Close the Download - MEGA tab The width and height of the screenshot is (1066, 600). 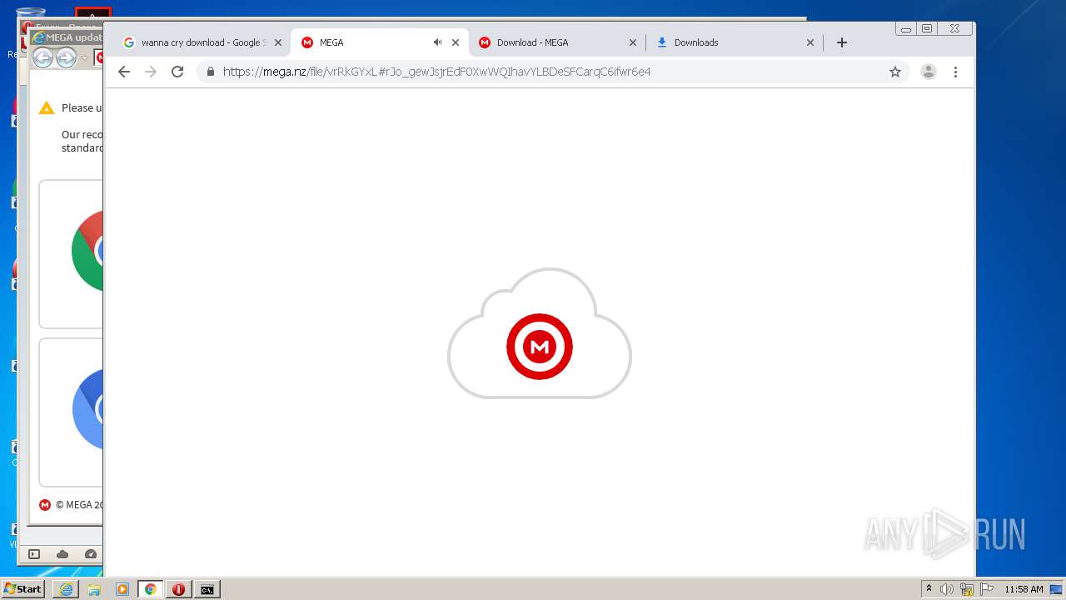coord(633,42)
